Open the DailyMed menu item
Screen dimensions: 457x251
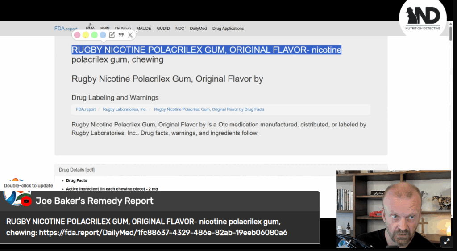198,29
